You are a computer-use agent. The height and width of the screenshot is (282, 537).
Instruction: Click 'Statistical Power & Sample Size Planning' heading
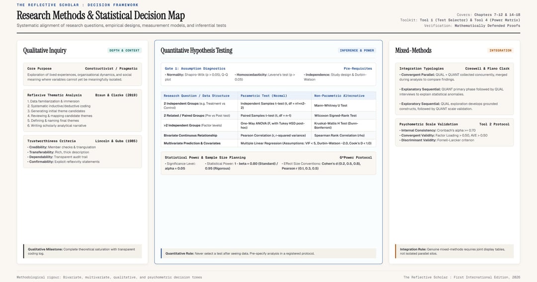click(x=205, y=158)
